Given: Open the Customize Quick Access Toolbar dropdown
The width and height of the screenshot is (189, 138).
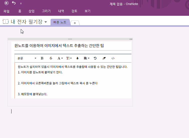Looking at the screenshot, I should tap(21, 4).
